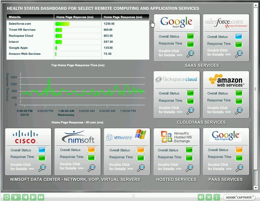Viewport: 260px width, 201px height.
Task: Step back to the previous slide
Action: pyautogui.click(x=25, y=197)
